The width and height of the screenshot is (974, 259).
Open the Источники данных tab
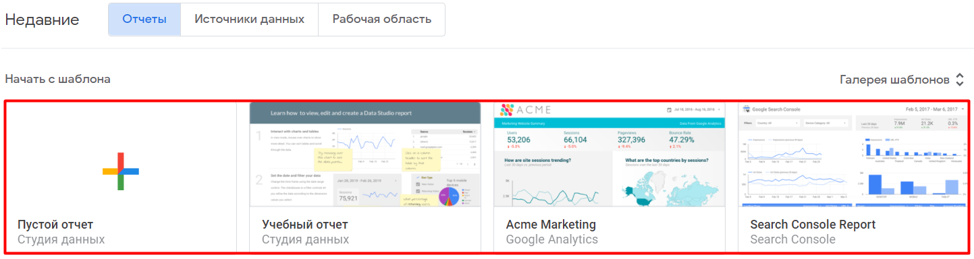click(249, 20)
